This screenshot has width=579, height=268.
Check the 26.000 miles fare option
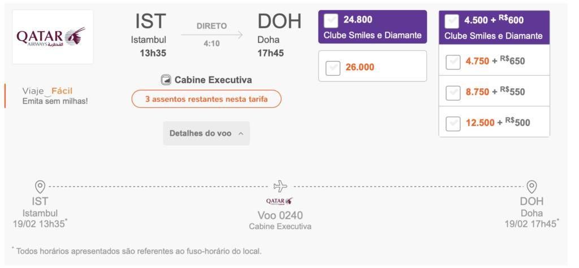(332, 68)
